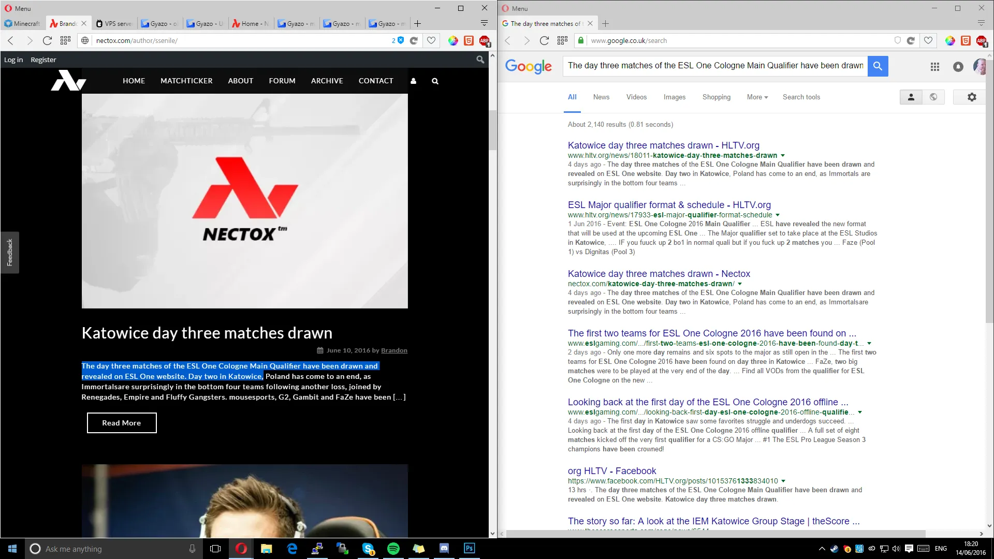Open Google notifications bell
The width and height of the screenshot is (994, 559).
click(958, 66)
